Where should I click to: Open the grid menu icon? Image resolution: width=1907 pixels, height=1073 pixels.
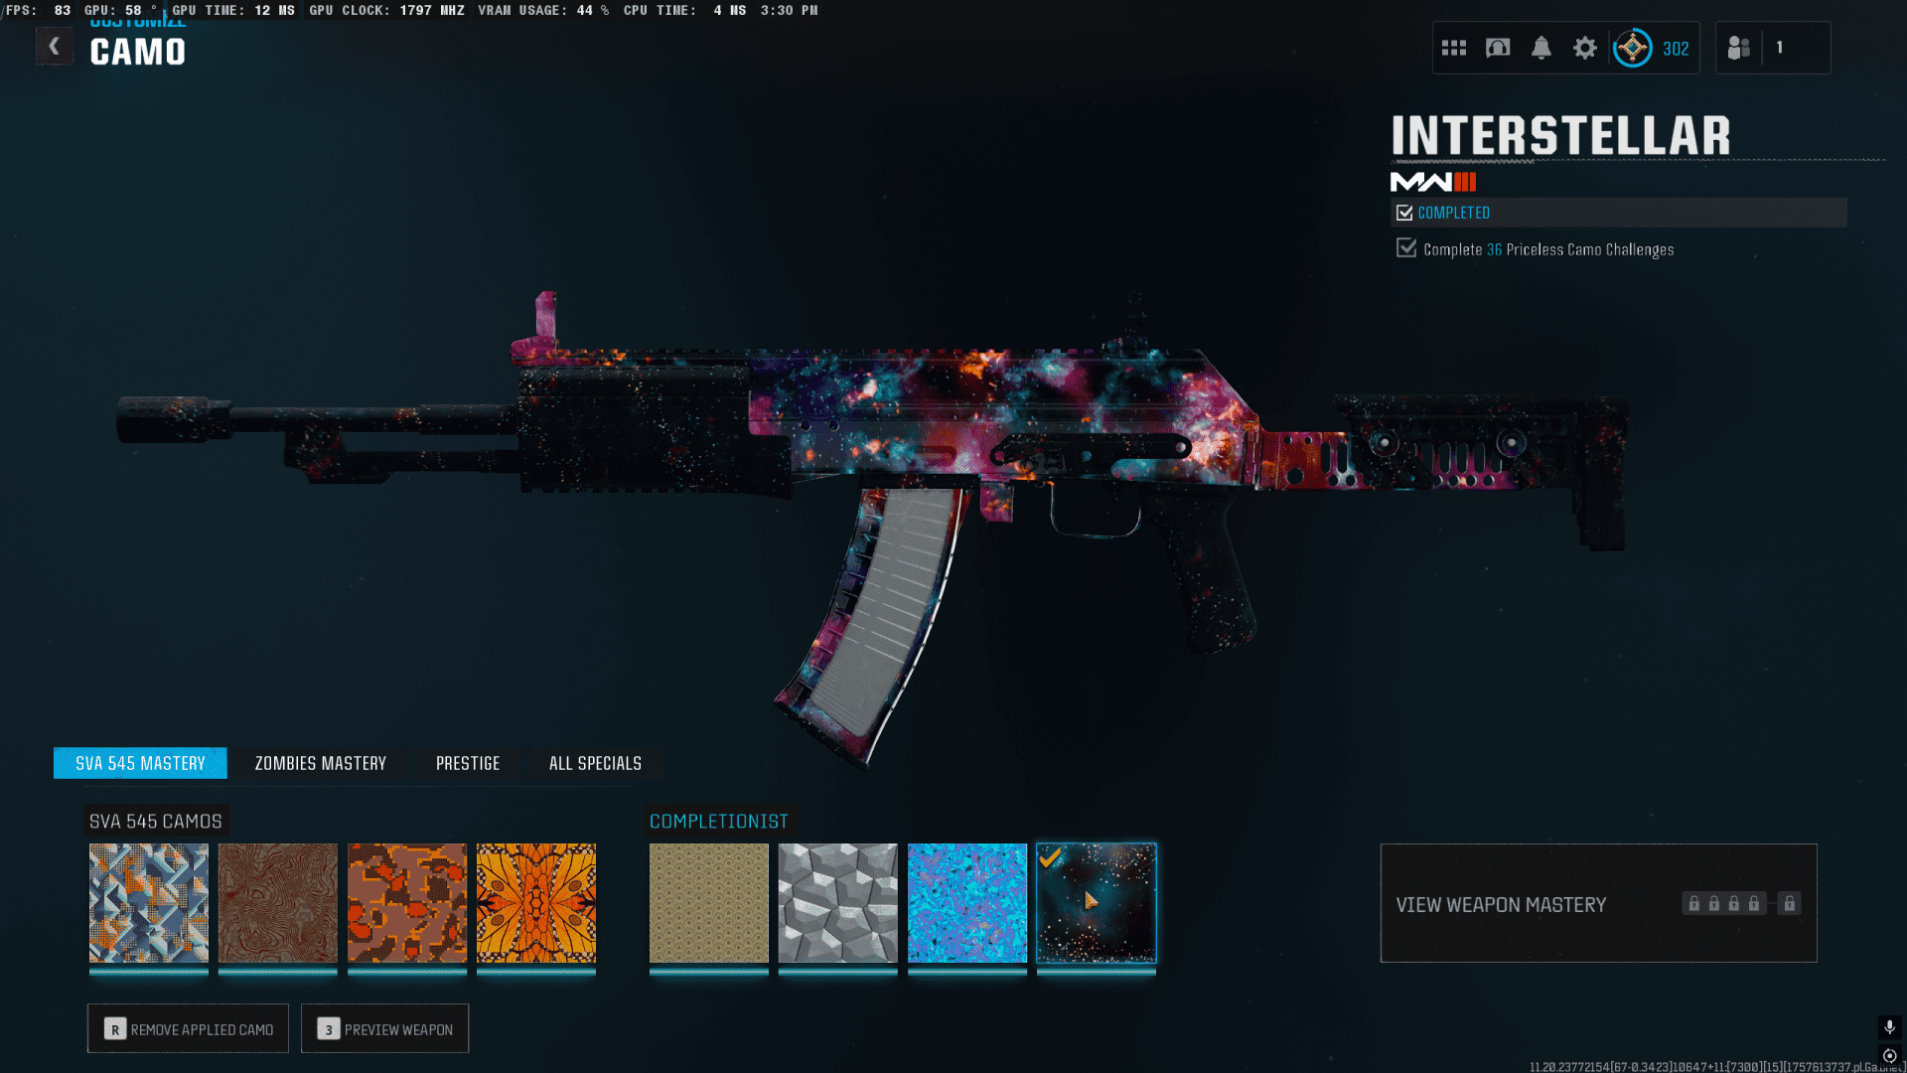pos(1454,48)
